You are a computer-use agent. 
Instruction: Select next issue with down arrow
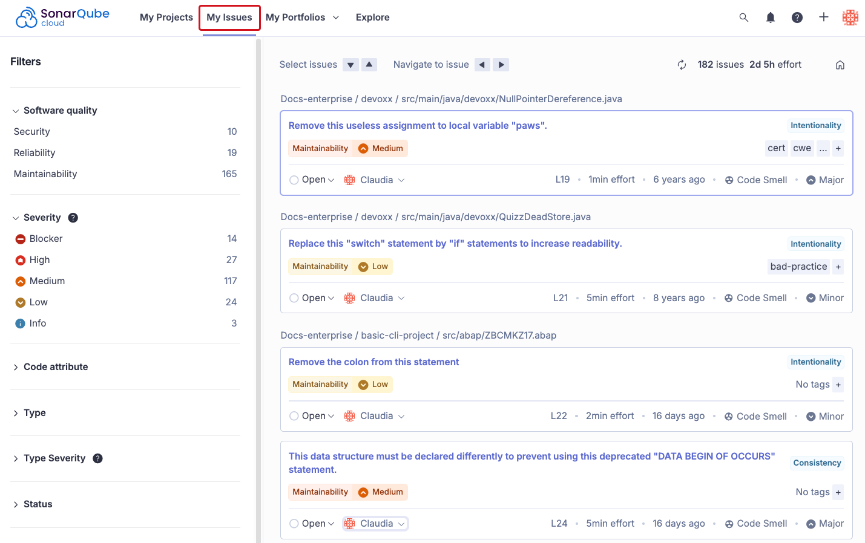pyautogui.click(x=350, y=65)
